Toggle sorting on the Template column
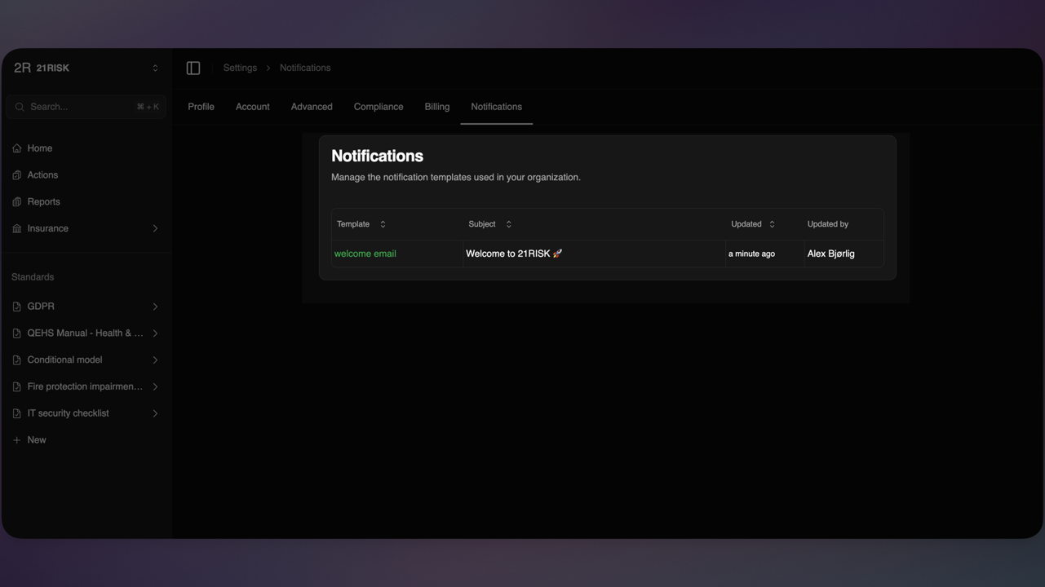 380,223
